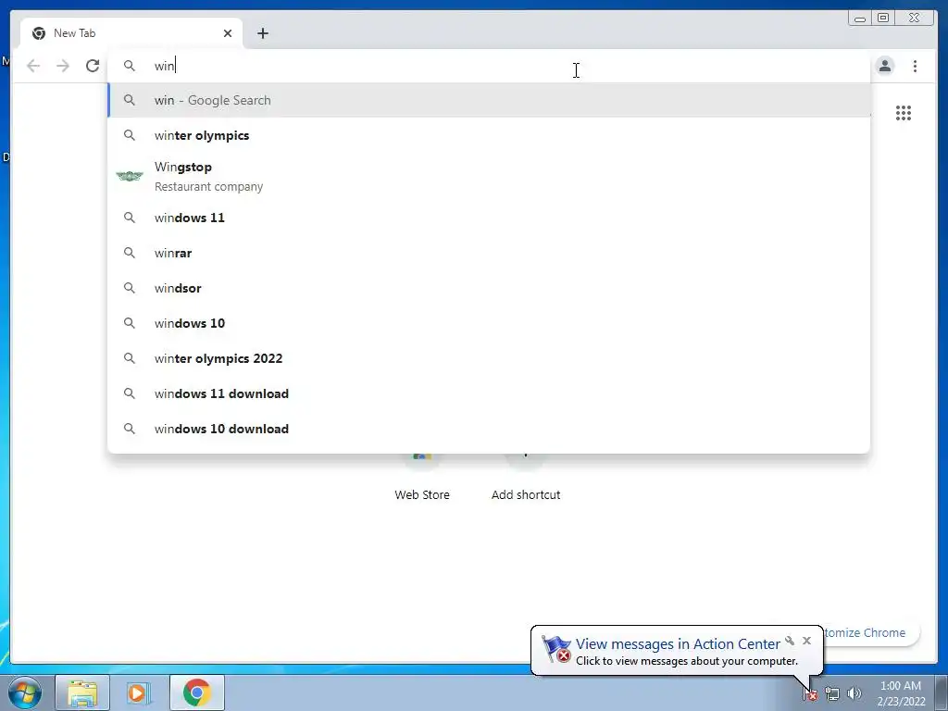Viewport: 948px width, 711px height.
Task: Click the Wingstop logo icon
Action: pos(130,176)
